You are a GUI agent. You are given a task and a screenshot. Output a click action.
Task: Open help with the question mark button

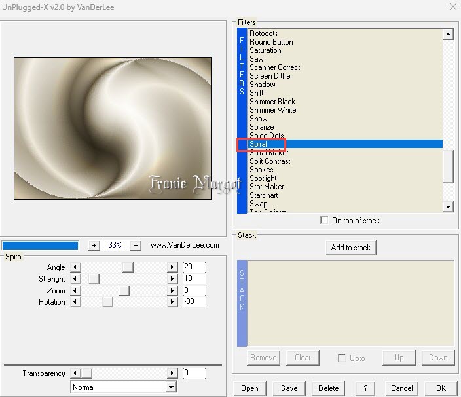[365, 388]
